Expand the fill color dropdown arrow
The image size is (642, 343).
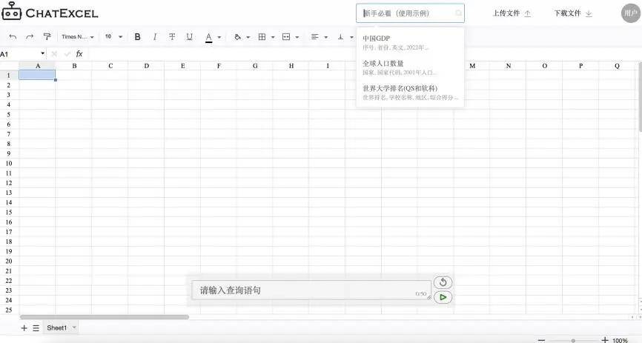click(248, 37)
